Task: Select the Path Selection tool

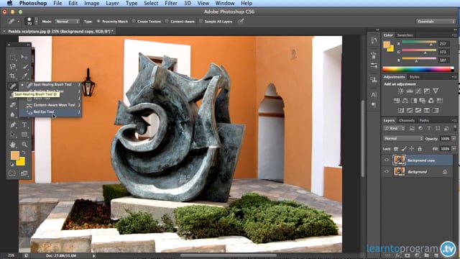Action: (12, 135)
